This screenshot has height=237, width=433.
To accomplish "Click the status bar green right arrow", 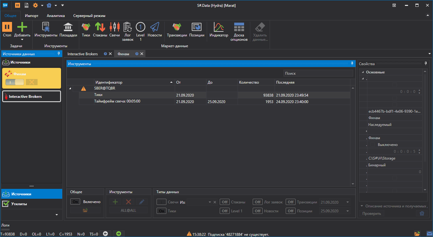I will click(119, 234).
